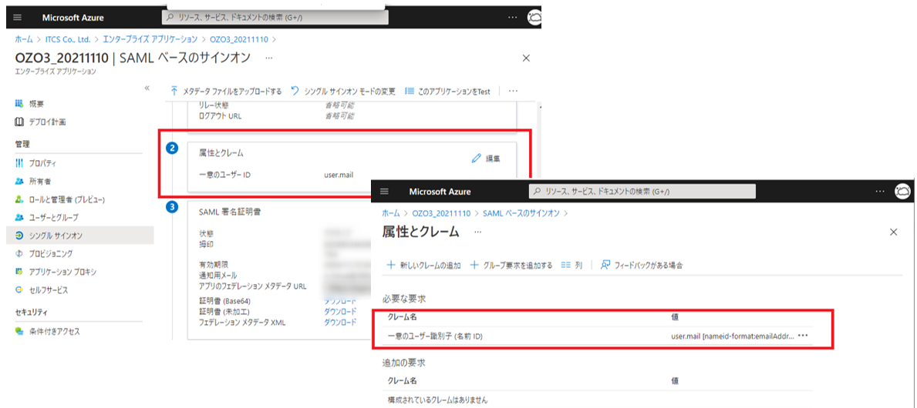Click 編集 pencil for 属性とクレーム

point(485,158)
